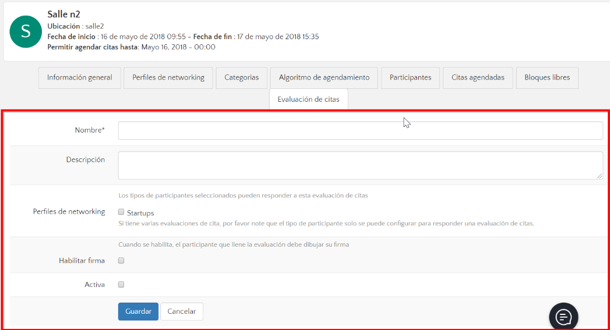Click into the Nombre text field
The height and width of the screenshot is (330, 610).
pos(360,130)
